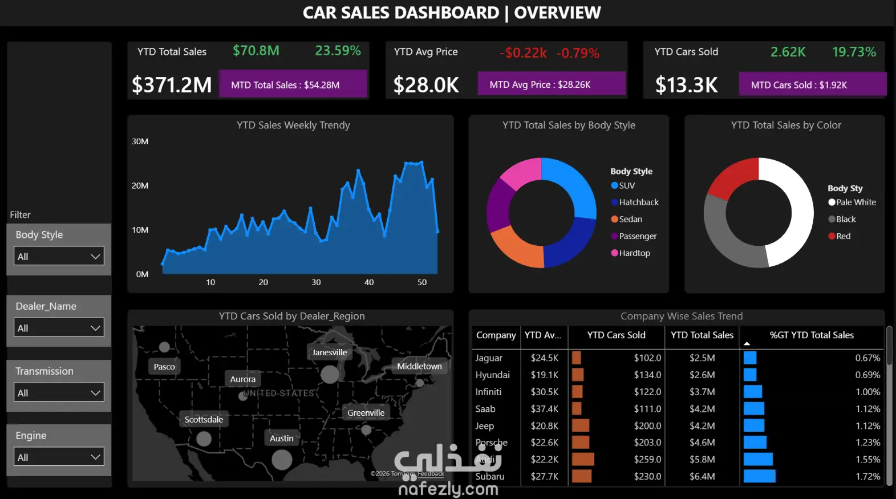Select the Middletown label on the map
The height and width of the screenshot is (499, 896).
tap(419, 366)
